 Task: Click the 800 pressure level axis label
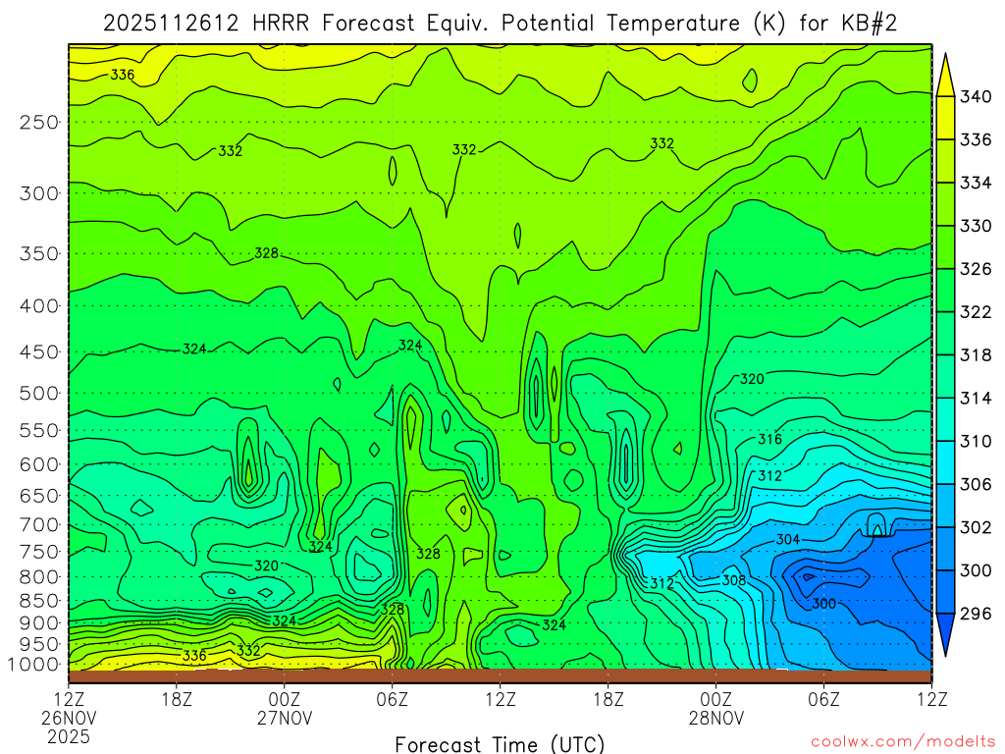(x=38, y=576)
